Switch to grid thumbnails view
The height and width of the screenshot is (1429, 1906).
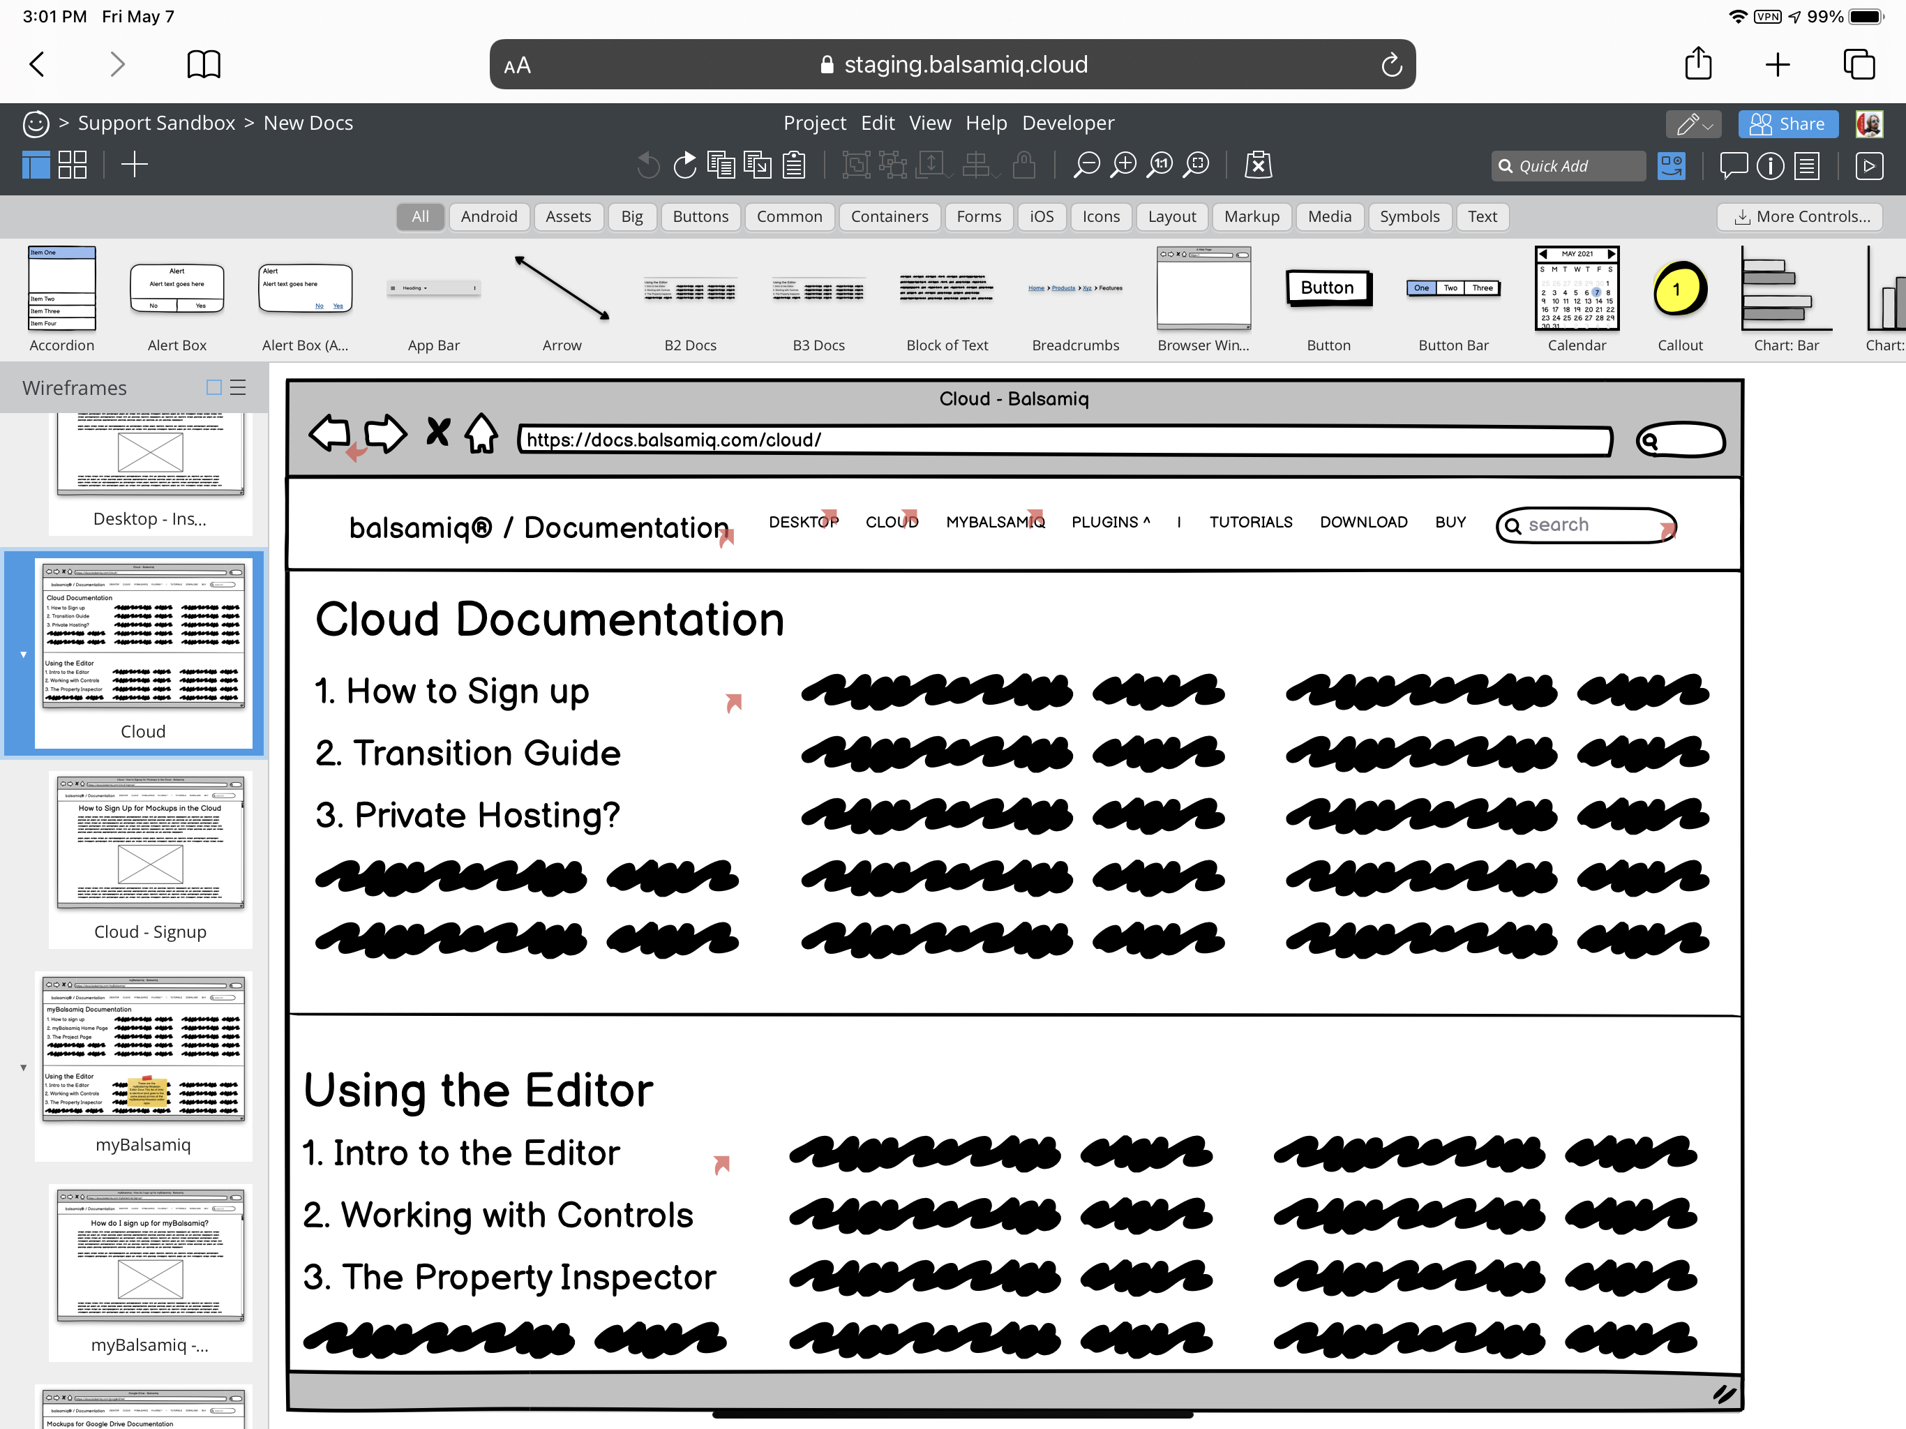click(73, 165)
